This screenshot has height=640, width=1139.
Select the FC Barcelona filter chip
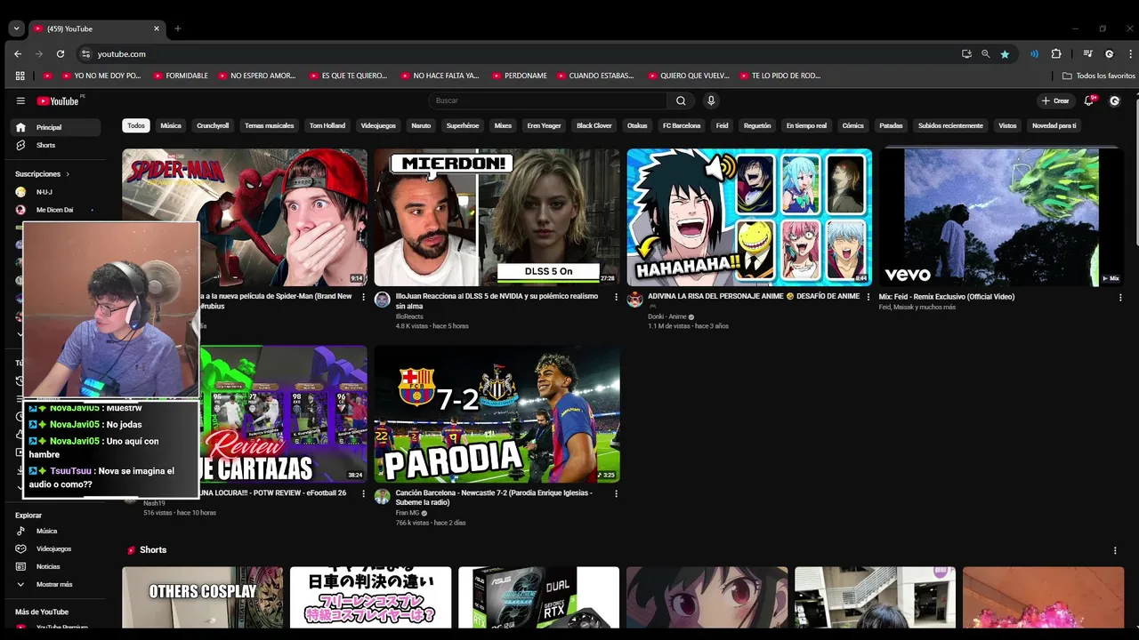[x=682, y=125]
